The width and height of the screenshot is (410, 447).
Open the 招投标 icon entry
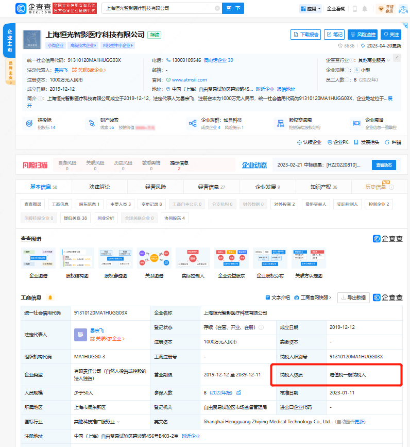[29, 123]
